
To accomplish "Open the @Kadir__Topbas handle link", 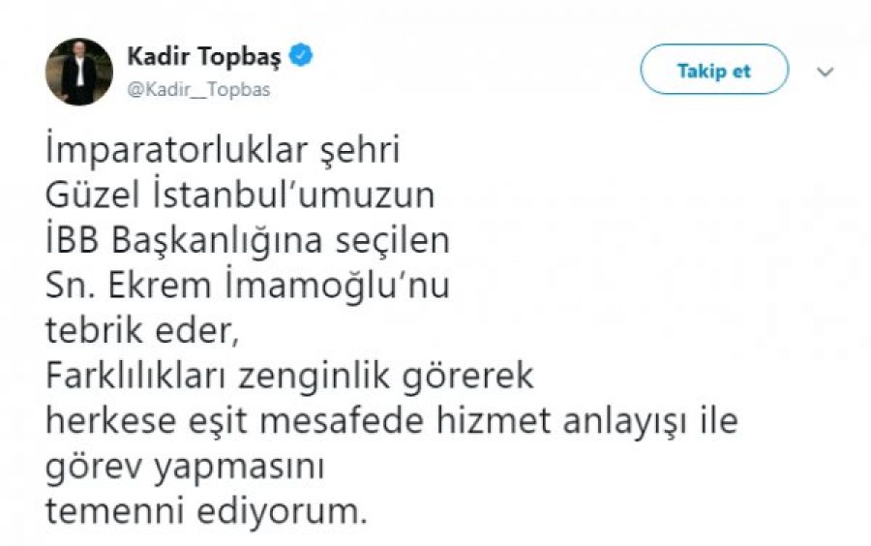I will (x=198, y=89).
